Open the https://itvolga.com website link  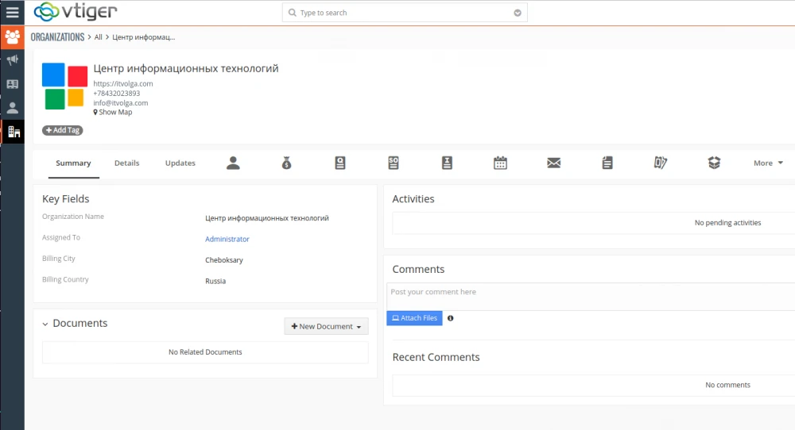pos(123,83)
